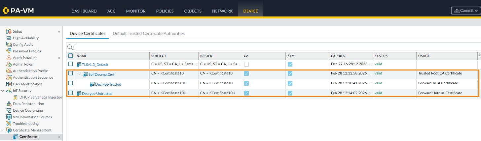Click the Decrypt-Trusted certificate icon

(92, 84)
